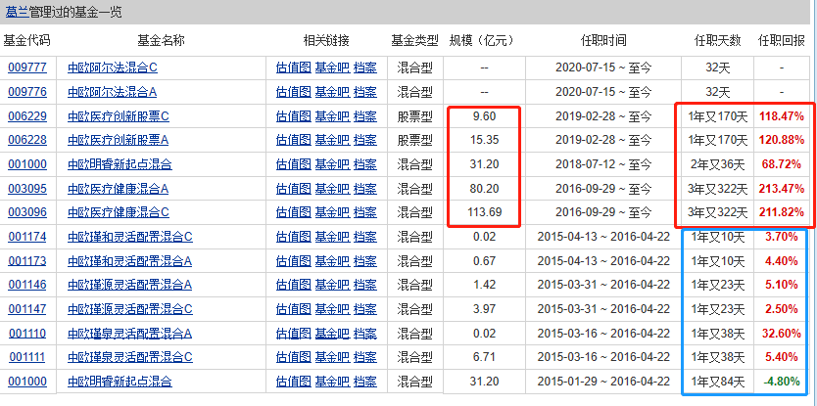This screenshot has height=406, width=817.
Task: Open 档案 for 中欧阿尔法混合C
Action: [365, 68]
